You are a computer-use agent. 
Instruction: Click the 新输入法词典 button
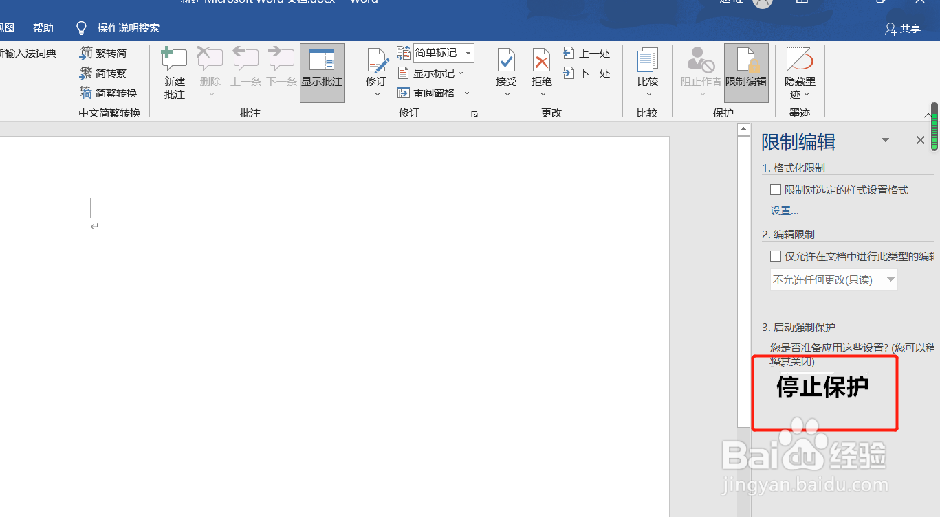(x=28, y=53)
